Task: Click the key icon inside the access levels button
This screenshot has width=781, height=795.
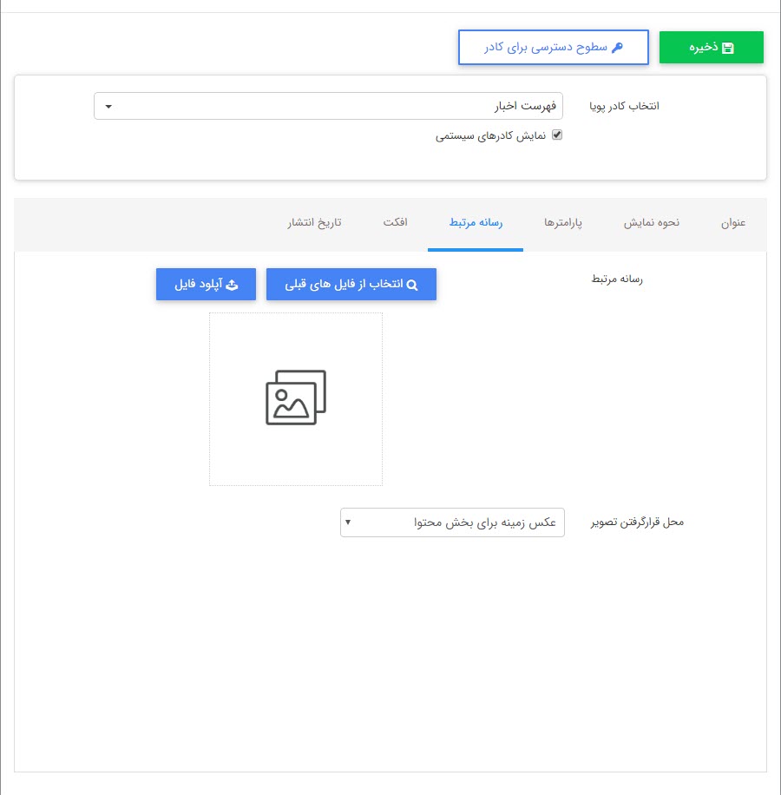Action: [620, 47]
